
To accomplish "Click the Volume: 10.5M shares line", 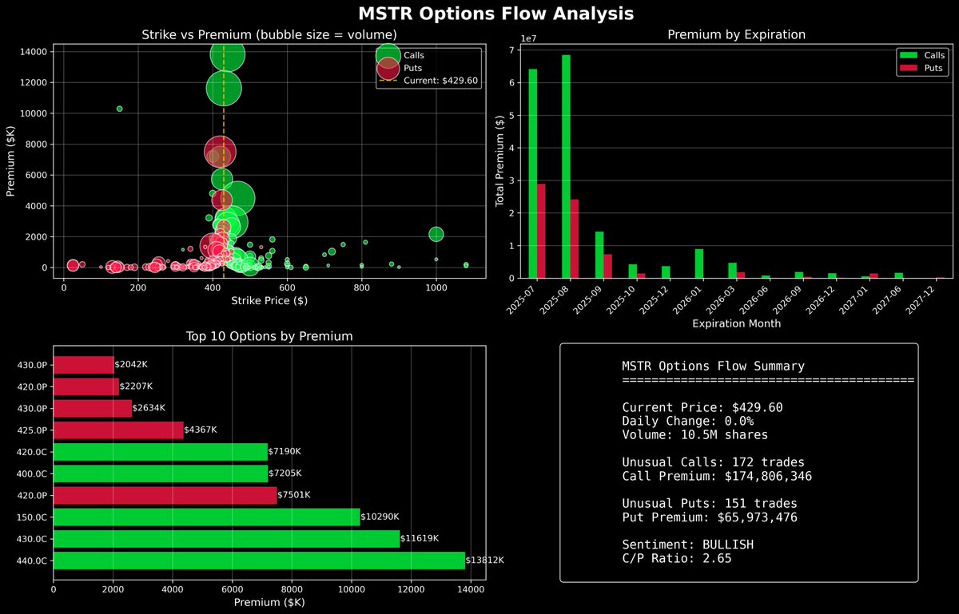I will 695,435.
